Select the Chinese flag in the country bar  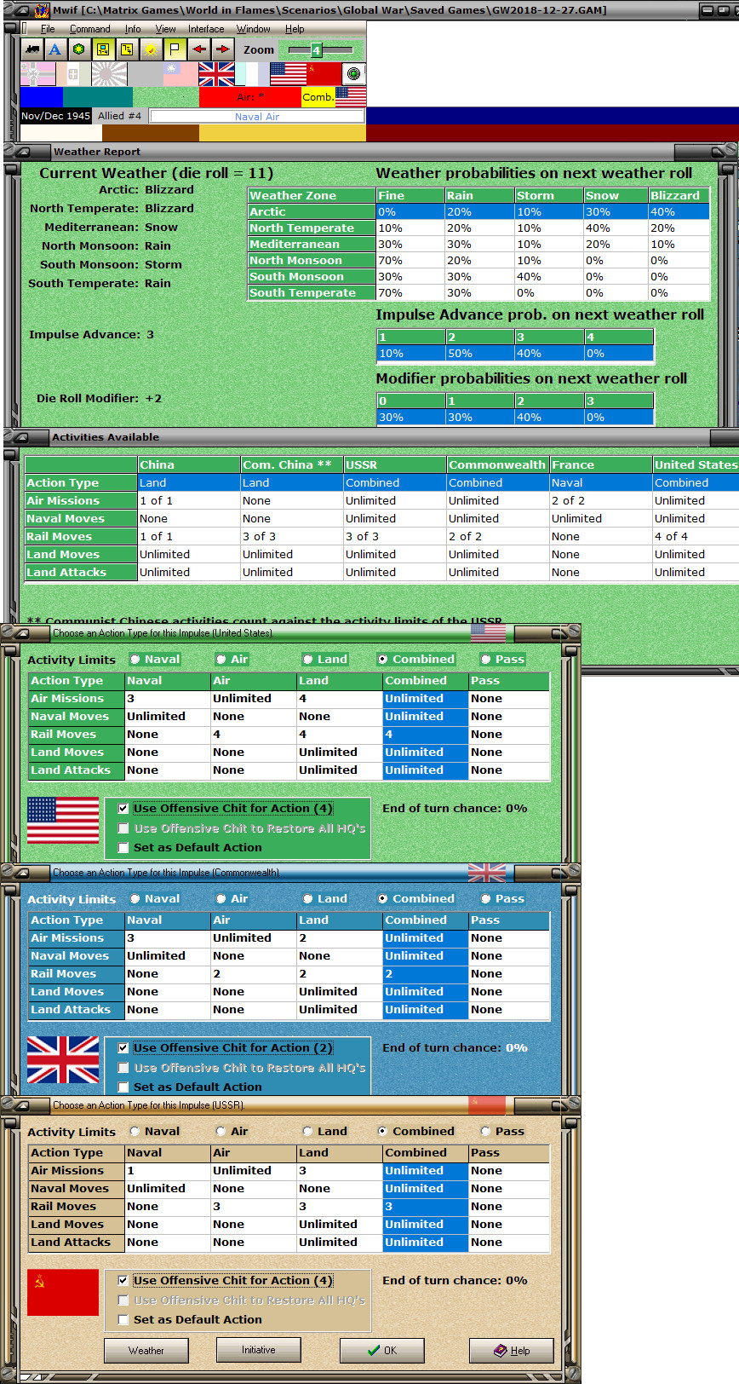[x=180, y=74]
